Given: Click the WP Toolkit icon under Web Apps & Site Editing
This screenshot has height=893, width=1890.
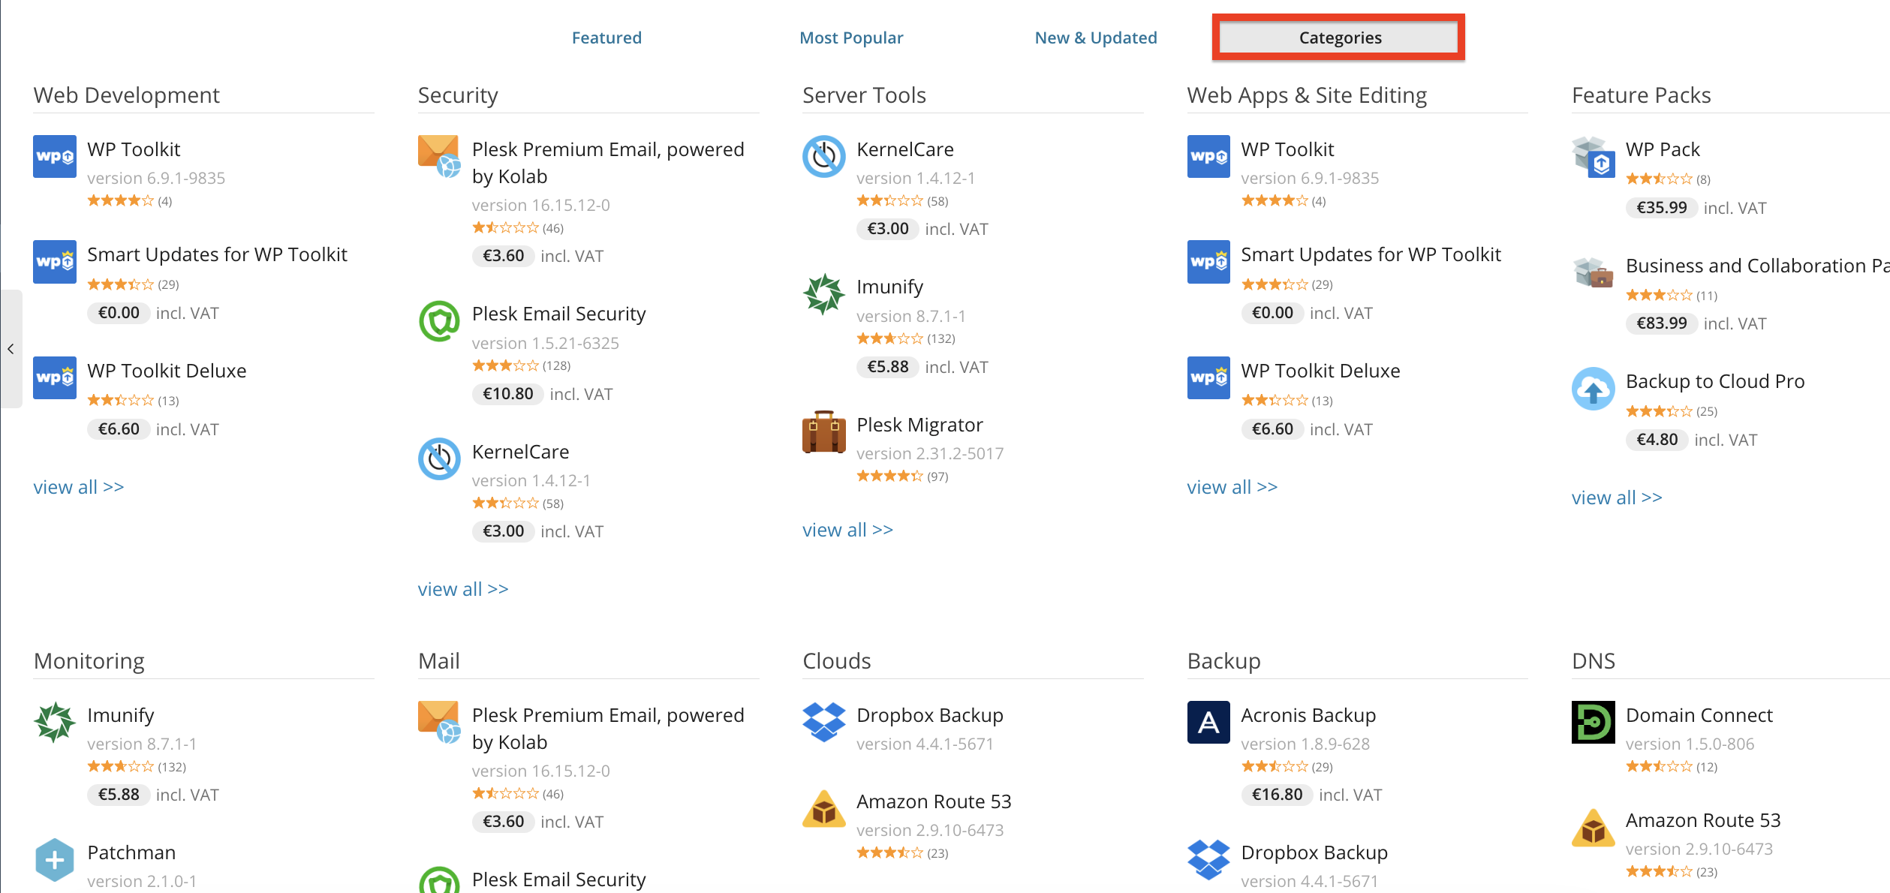Looking at the screenshot, I should [x=1208, y=156].
